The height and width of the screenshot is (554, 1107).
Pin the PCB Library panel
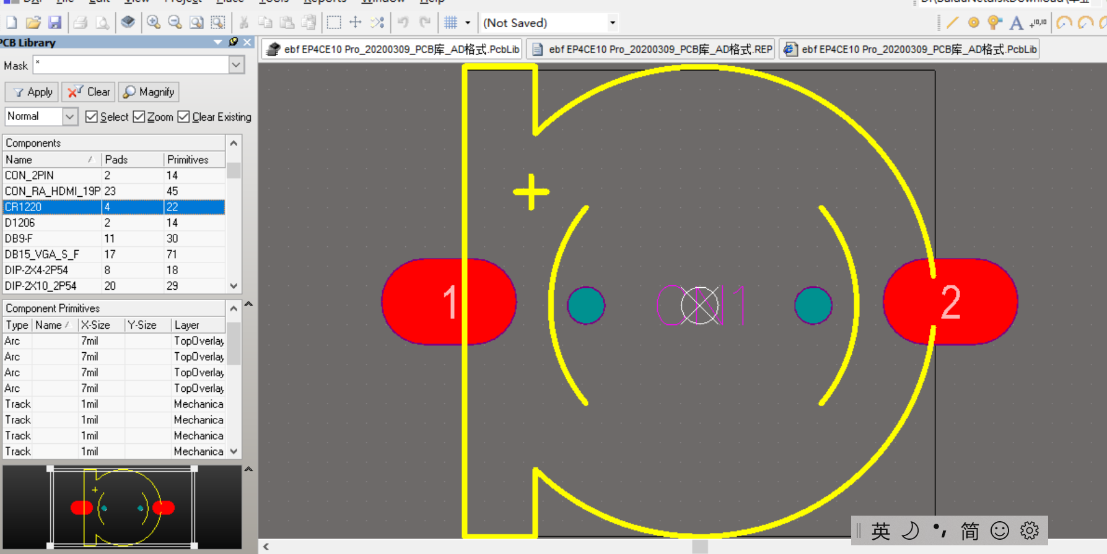coord(233,42)
